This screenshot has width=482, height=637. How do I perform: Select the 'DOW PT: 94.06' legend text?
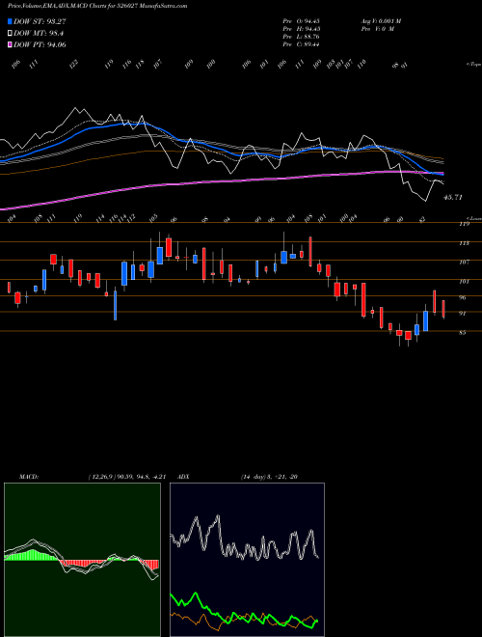pyautogui.click(x=40, y=44)
